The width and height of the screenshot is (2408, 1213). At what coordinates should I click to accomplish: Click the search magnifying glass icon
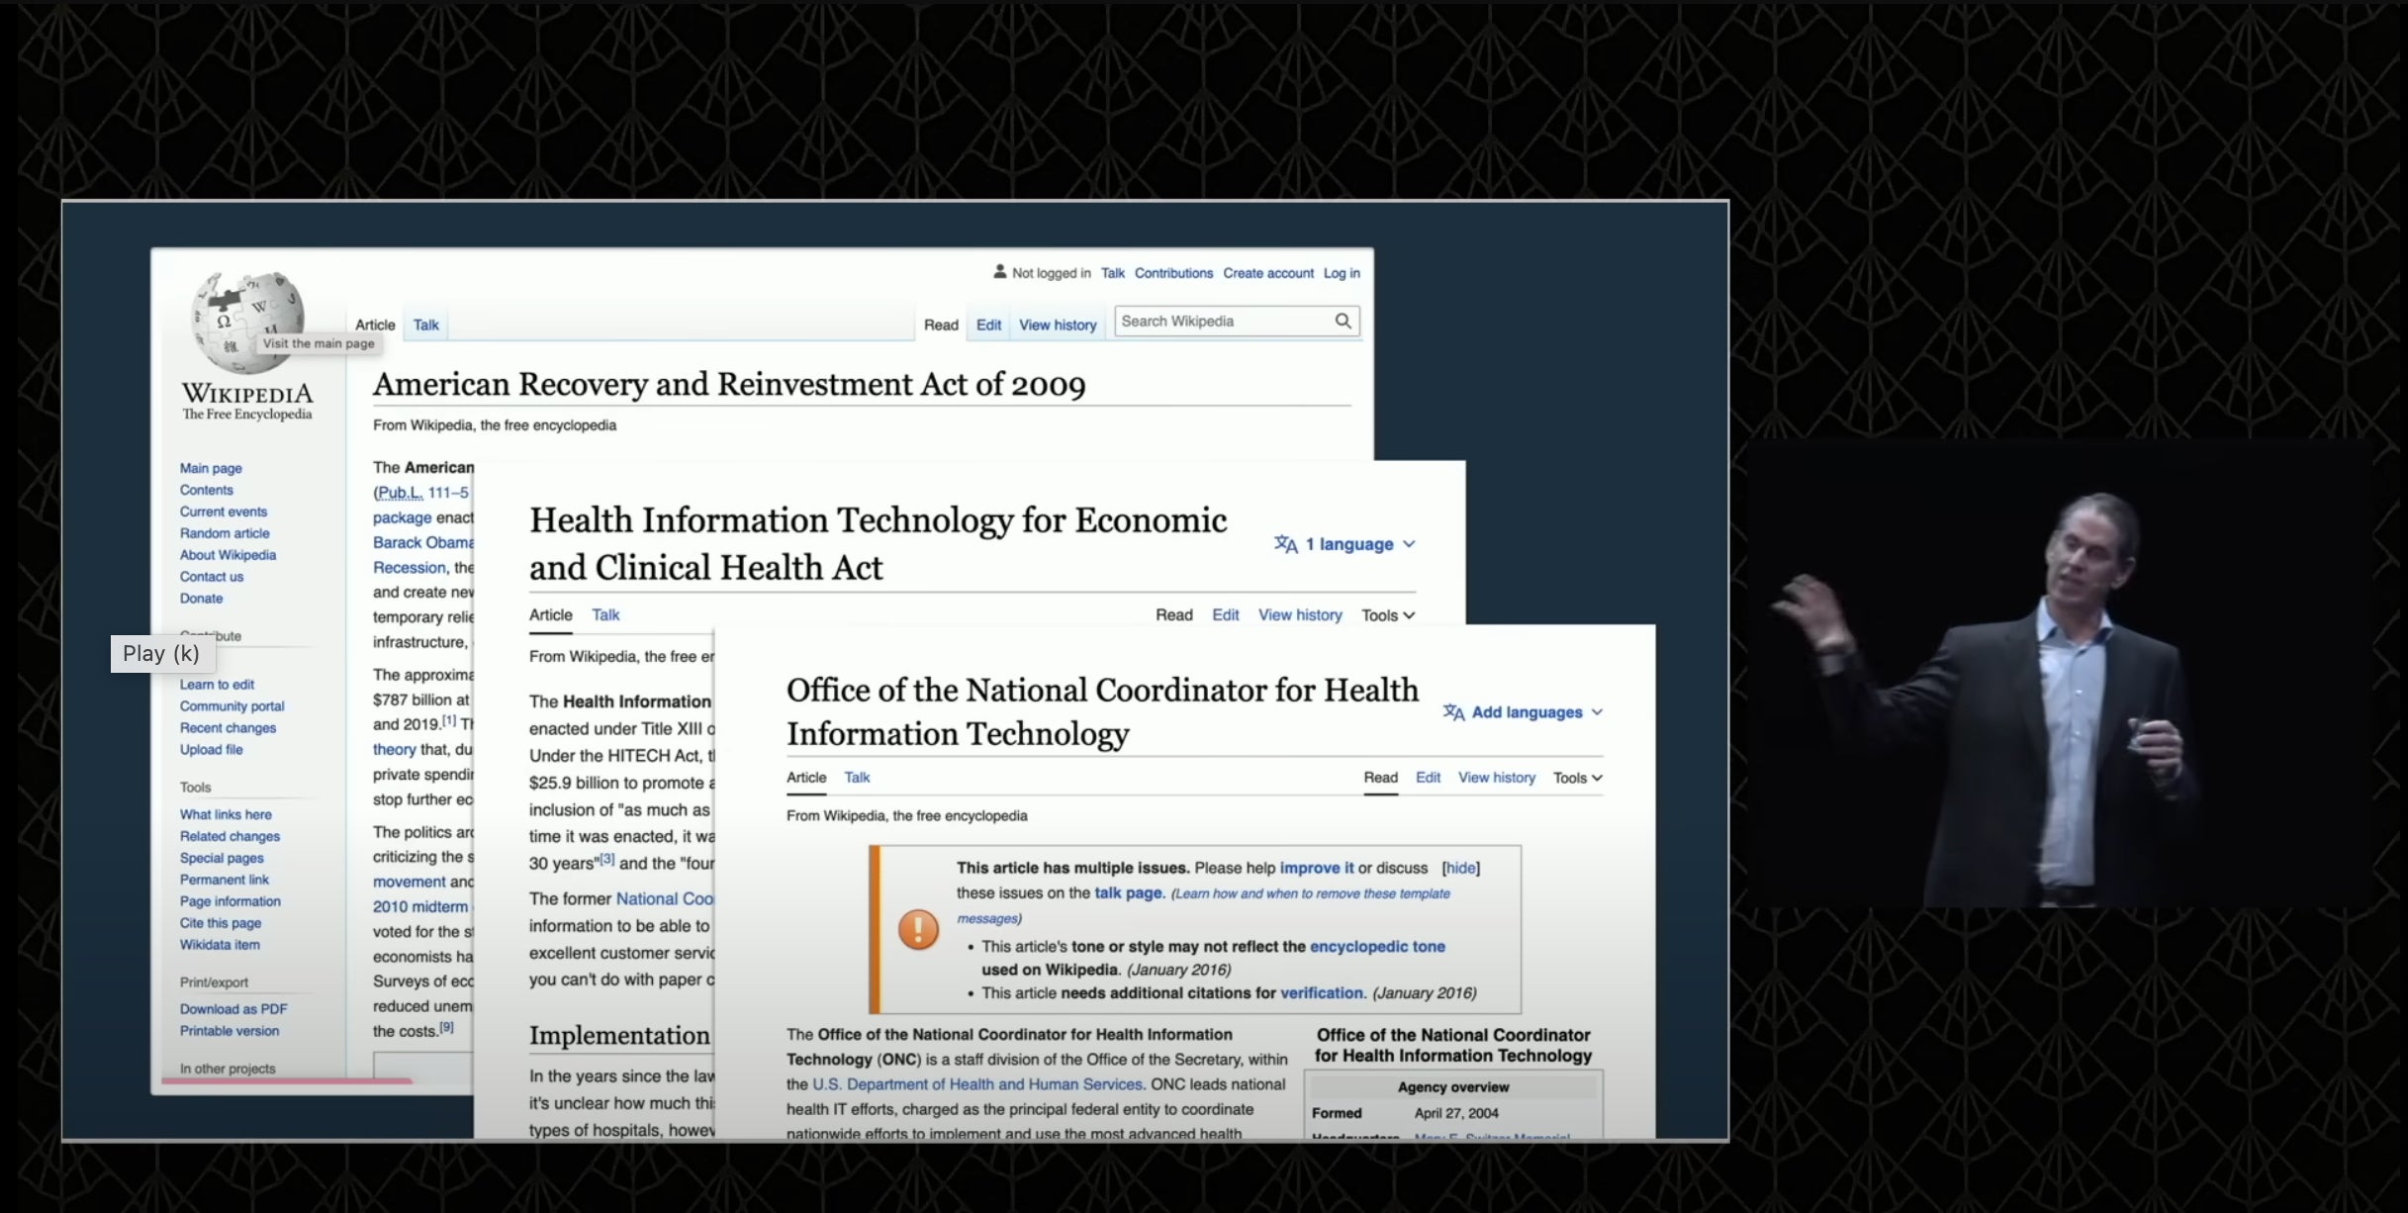[1343, 321]
